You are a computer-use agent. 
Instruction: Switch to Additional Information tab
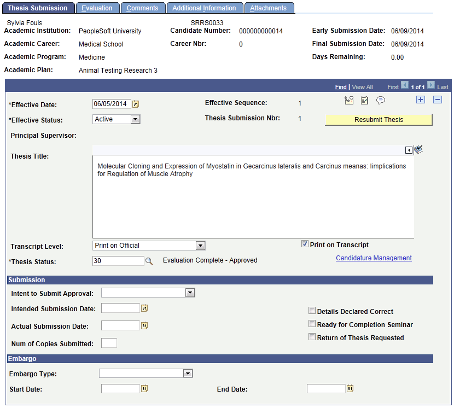[205, 8]
